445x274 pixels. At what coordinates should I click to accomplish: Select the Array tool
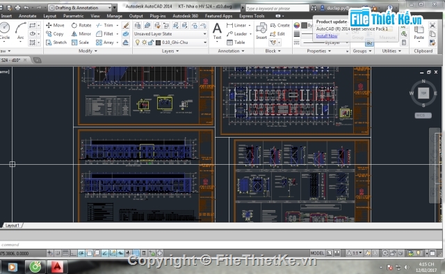[x=105, y=42]
